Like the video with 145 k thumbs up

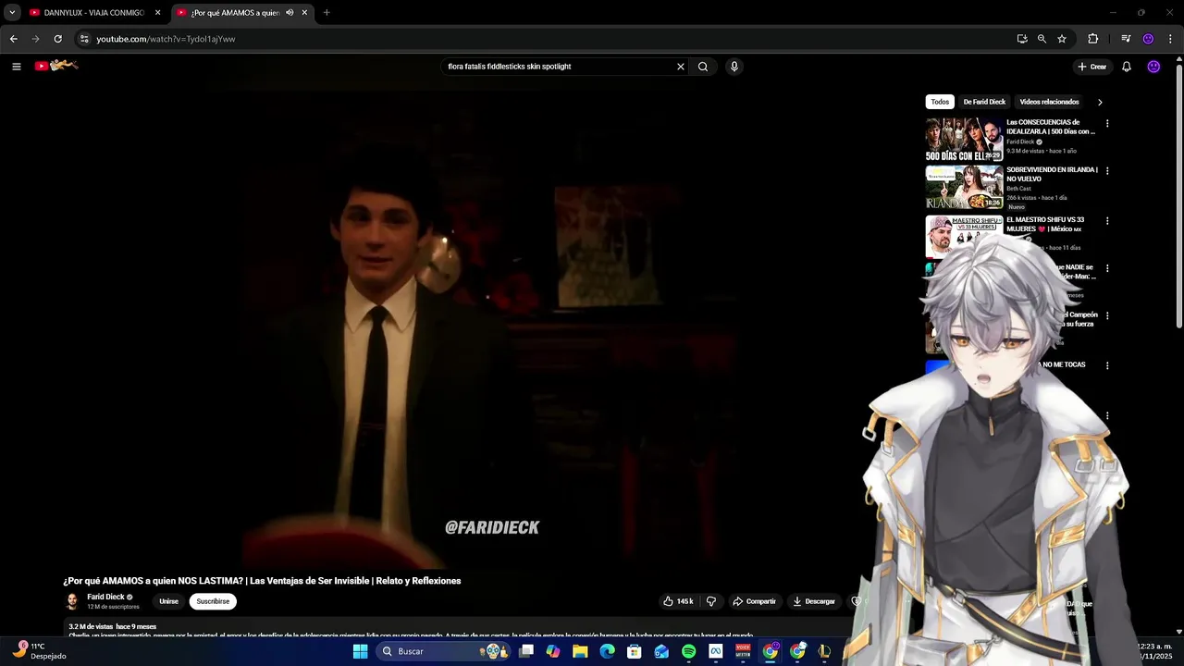click(x=678, y=601)
